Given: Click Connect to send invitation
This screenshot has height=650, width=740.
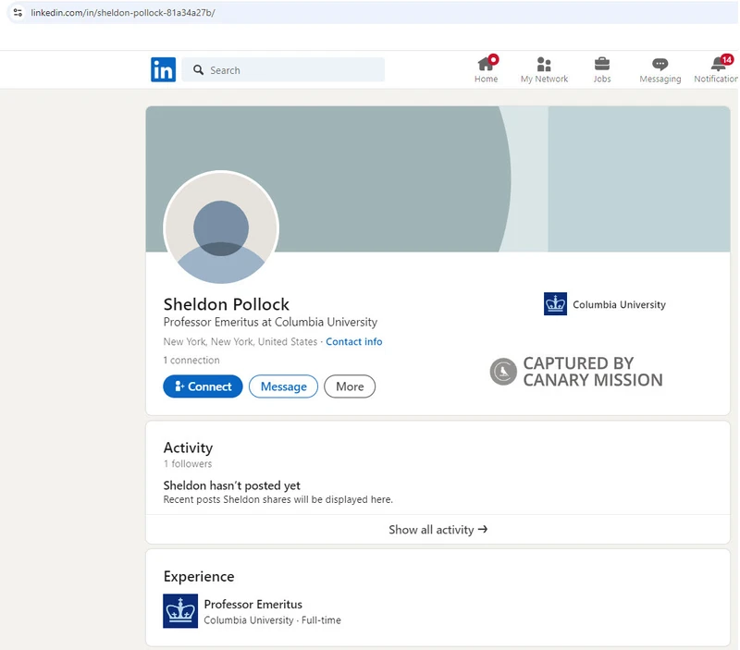Looking at the screenshot, I should [x=203, y=386].
